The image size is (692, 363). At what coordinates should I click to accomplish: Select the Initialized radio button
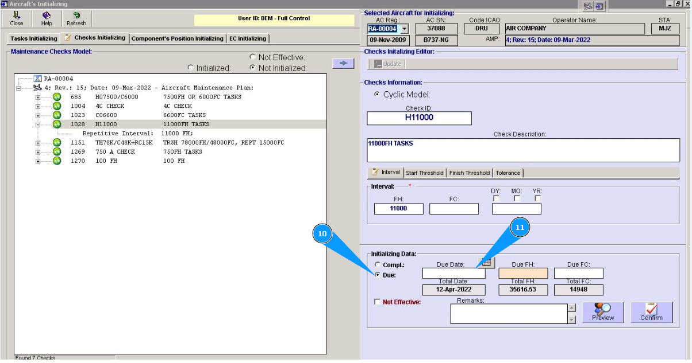(191, 68)
